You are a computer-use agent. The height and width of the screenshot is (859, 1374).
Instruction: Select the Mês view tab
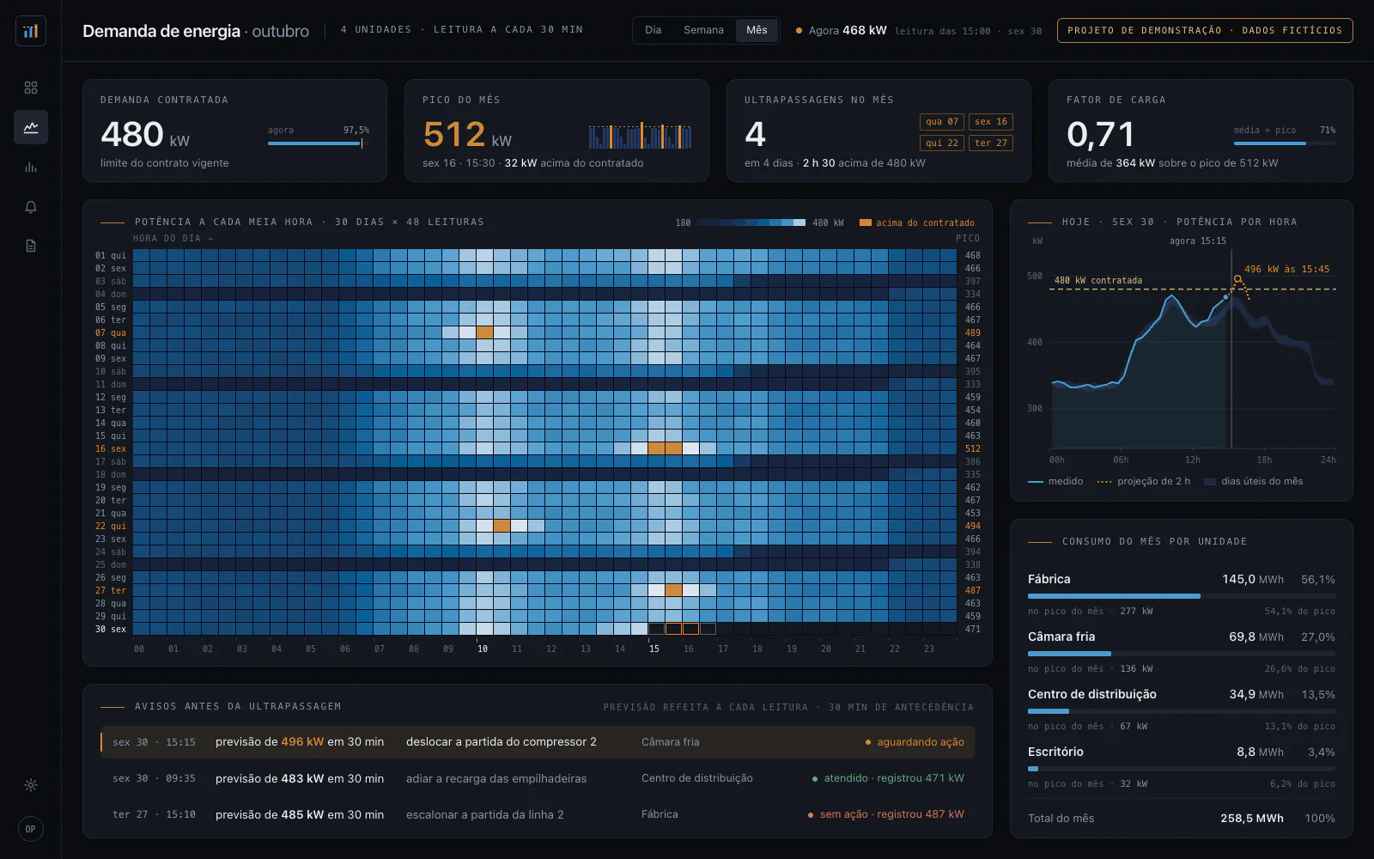[x=757, y=30]
